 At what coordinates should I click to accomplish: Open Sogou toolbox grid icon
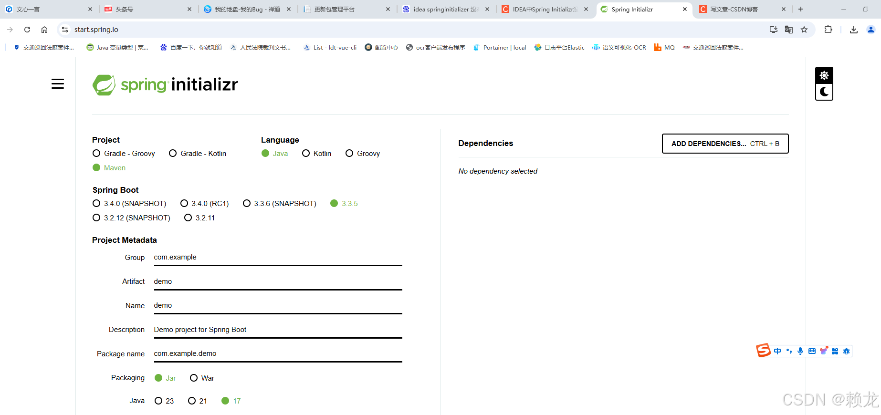[x=835, y=351]
